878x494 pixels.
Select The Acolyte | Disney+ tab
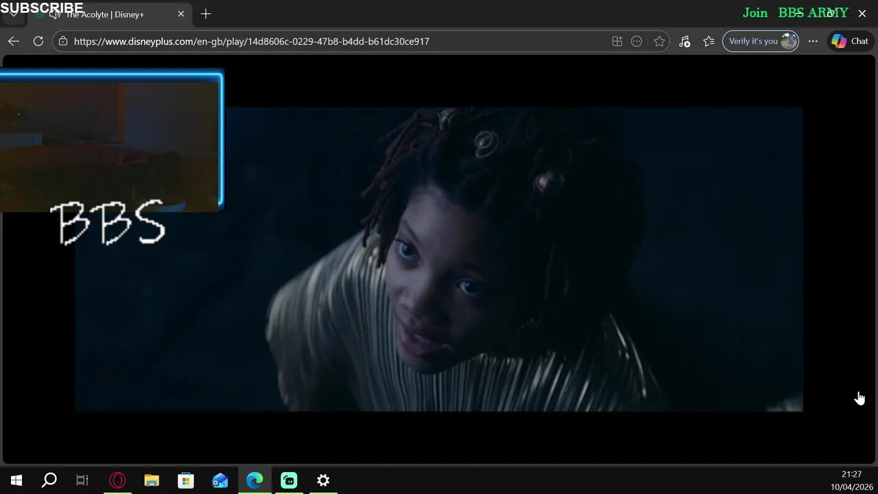110,14
